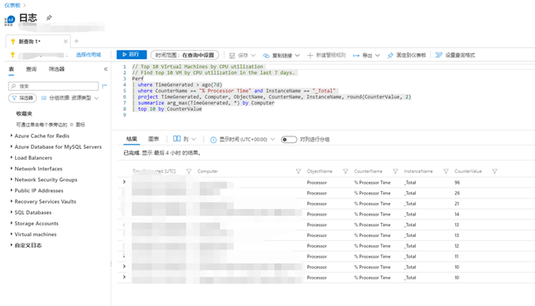The width and height of the screenshot is (535, 306).
Task: Click the 选择作用域 scope link
Action: point(88,55)
